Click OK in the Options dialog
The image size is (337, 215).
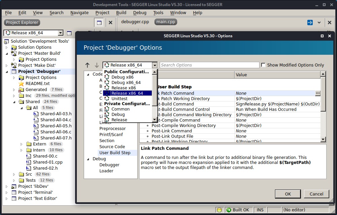(288, 194)
